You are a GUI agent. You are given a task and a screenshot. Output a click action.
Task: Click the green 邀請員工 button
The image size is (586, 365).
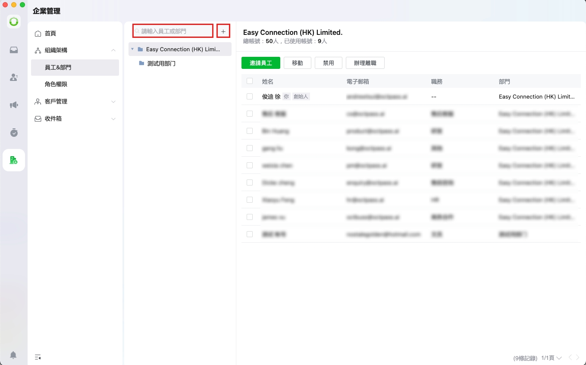coord(260,63)
